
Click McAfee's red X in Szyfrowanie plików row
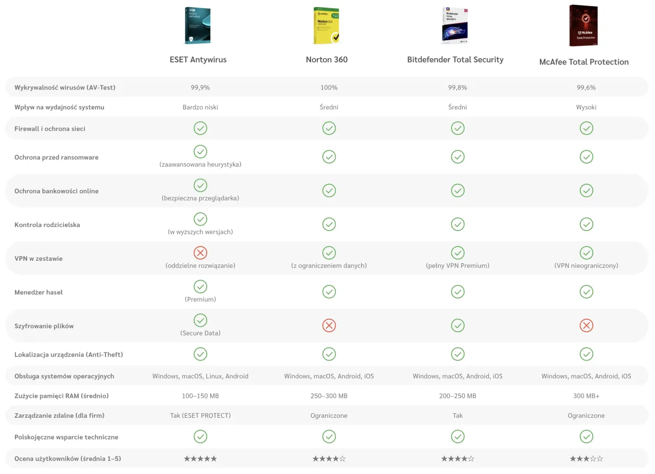click(586, 325)
